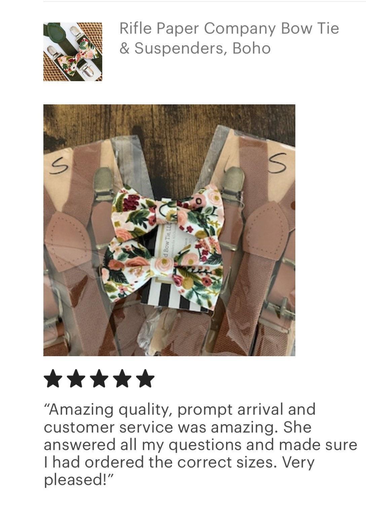Click the "Amazing quality, prompt arrival" review text

200,444
